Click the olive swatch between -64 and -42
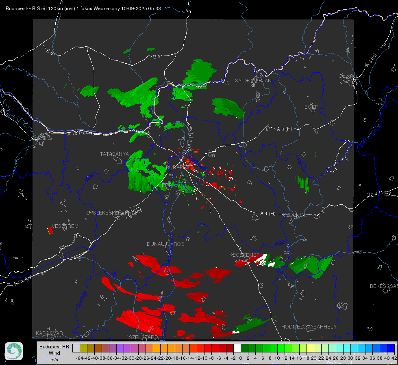The width and height of the screenshot is (398, 365). [x=83, y=348]
